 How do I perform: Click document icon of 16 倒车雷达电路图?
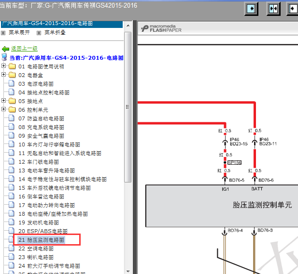(x=12, y=196)
